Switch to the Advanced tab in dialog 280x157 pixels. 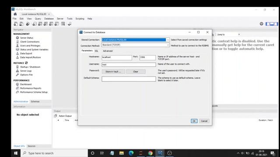pos(108,51)
